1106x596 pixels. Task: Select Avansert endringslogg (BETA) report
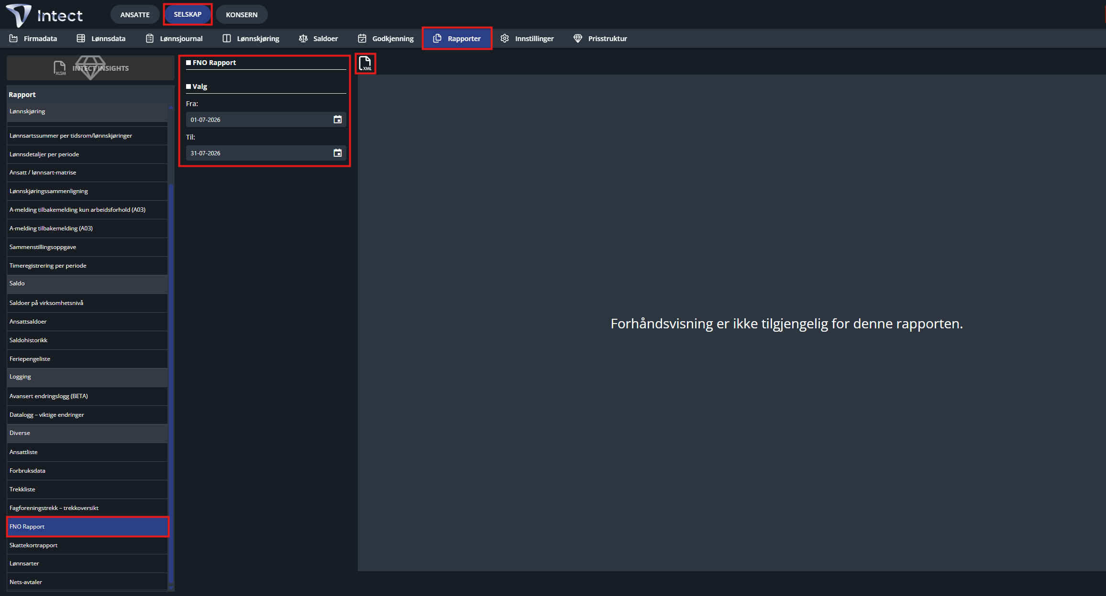(x=87, y=396)
